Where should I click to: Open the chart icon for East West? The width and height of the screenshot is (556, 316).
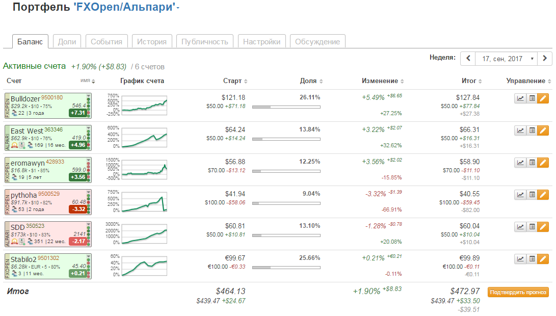pyautogui.click(x=520, y=130)
